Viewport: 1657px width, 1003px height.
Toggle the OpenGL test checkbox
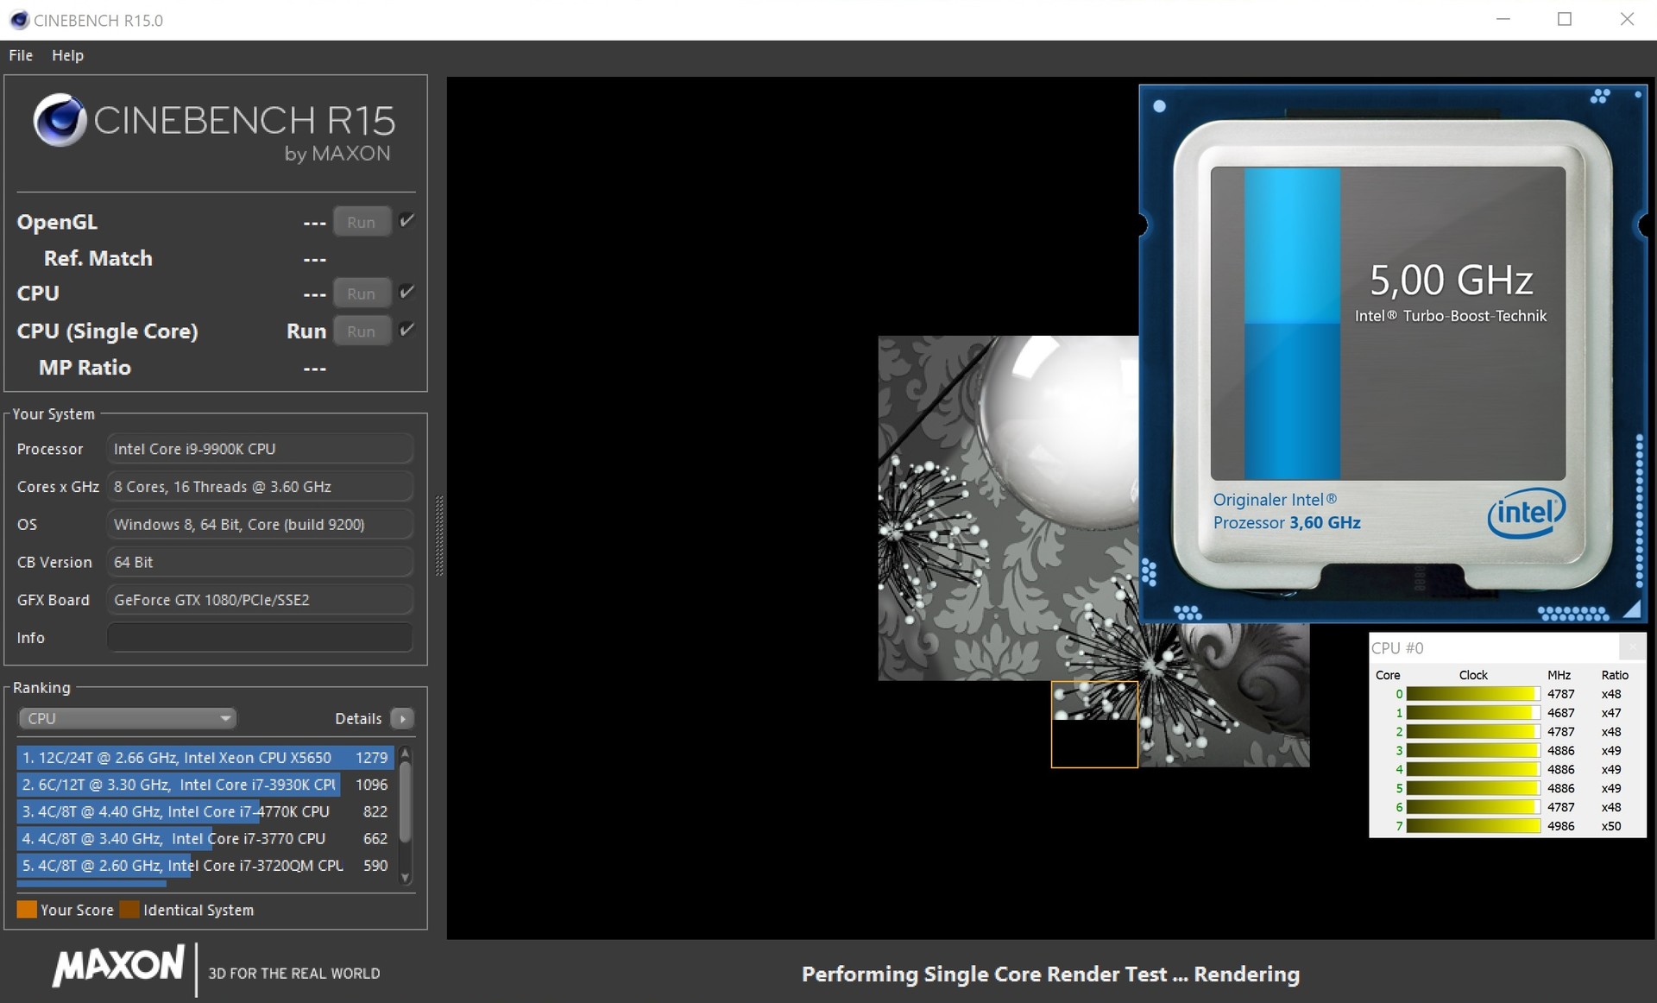(407, 221)
